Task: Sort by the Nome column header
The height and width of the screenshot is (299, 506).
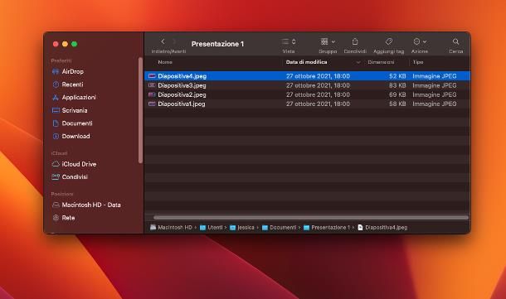Action: (x=165, y=62)
